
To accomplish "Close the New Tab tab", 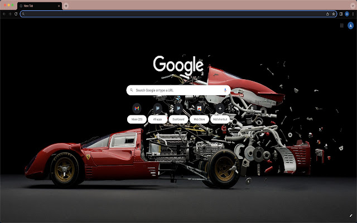I will (59, 6).
